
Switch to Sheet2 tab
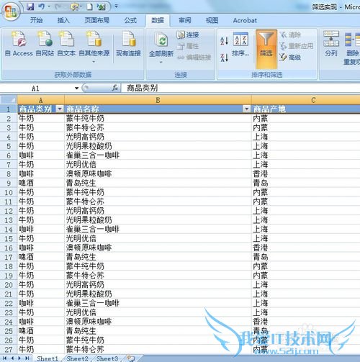point(77,358)
